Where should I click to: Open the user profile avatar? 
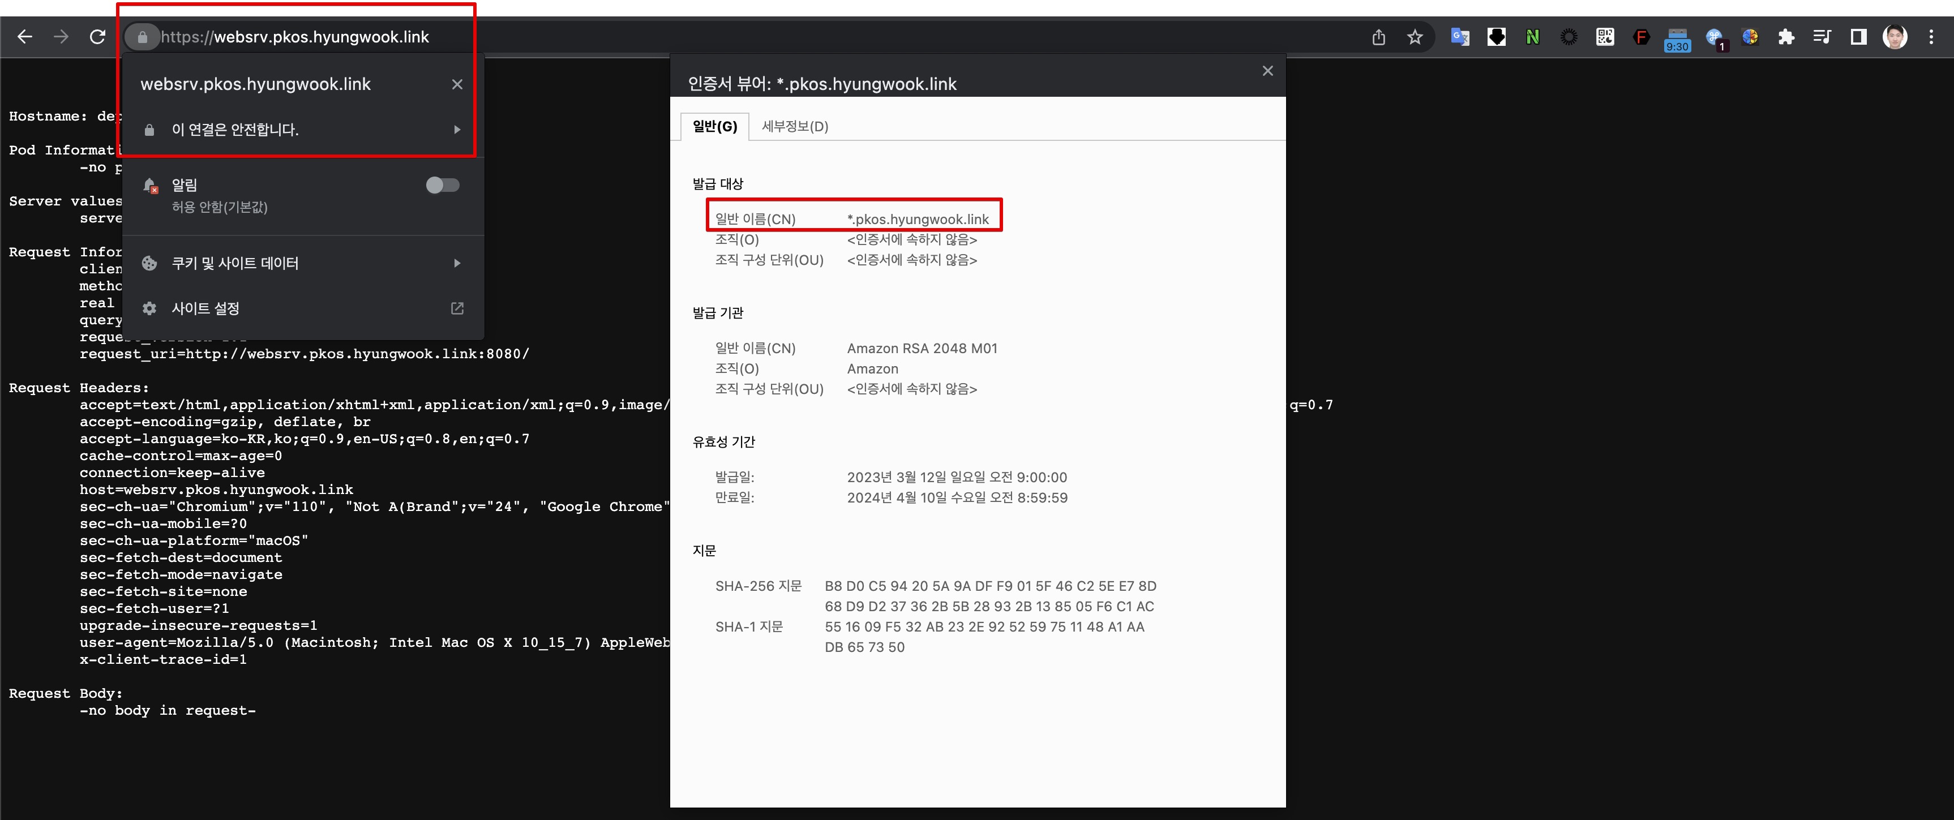pos(1894,36)
